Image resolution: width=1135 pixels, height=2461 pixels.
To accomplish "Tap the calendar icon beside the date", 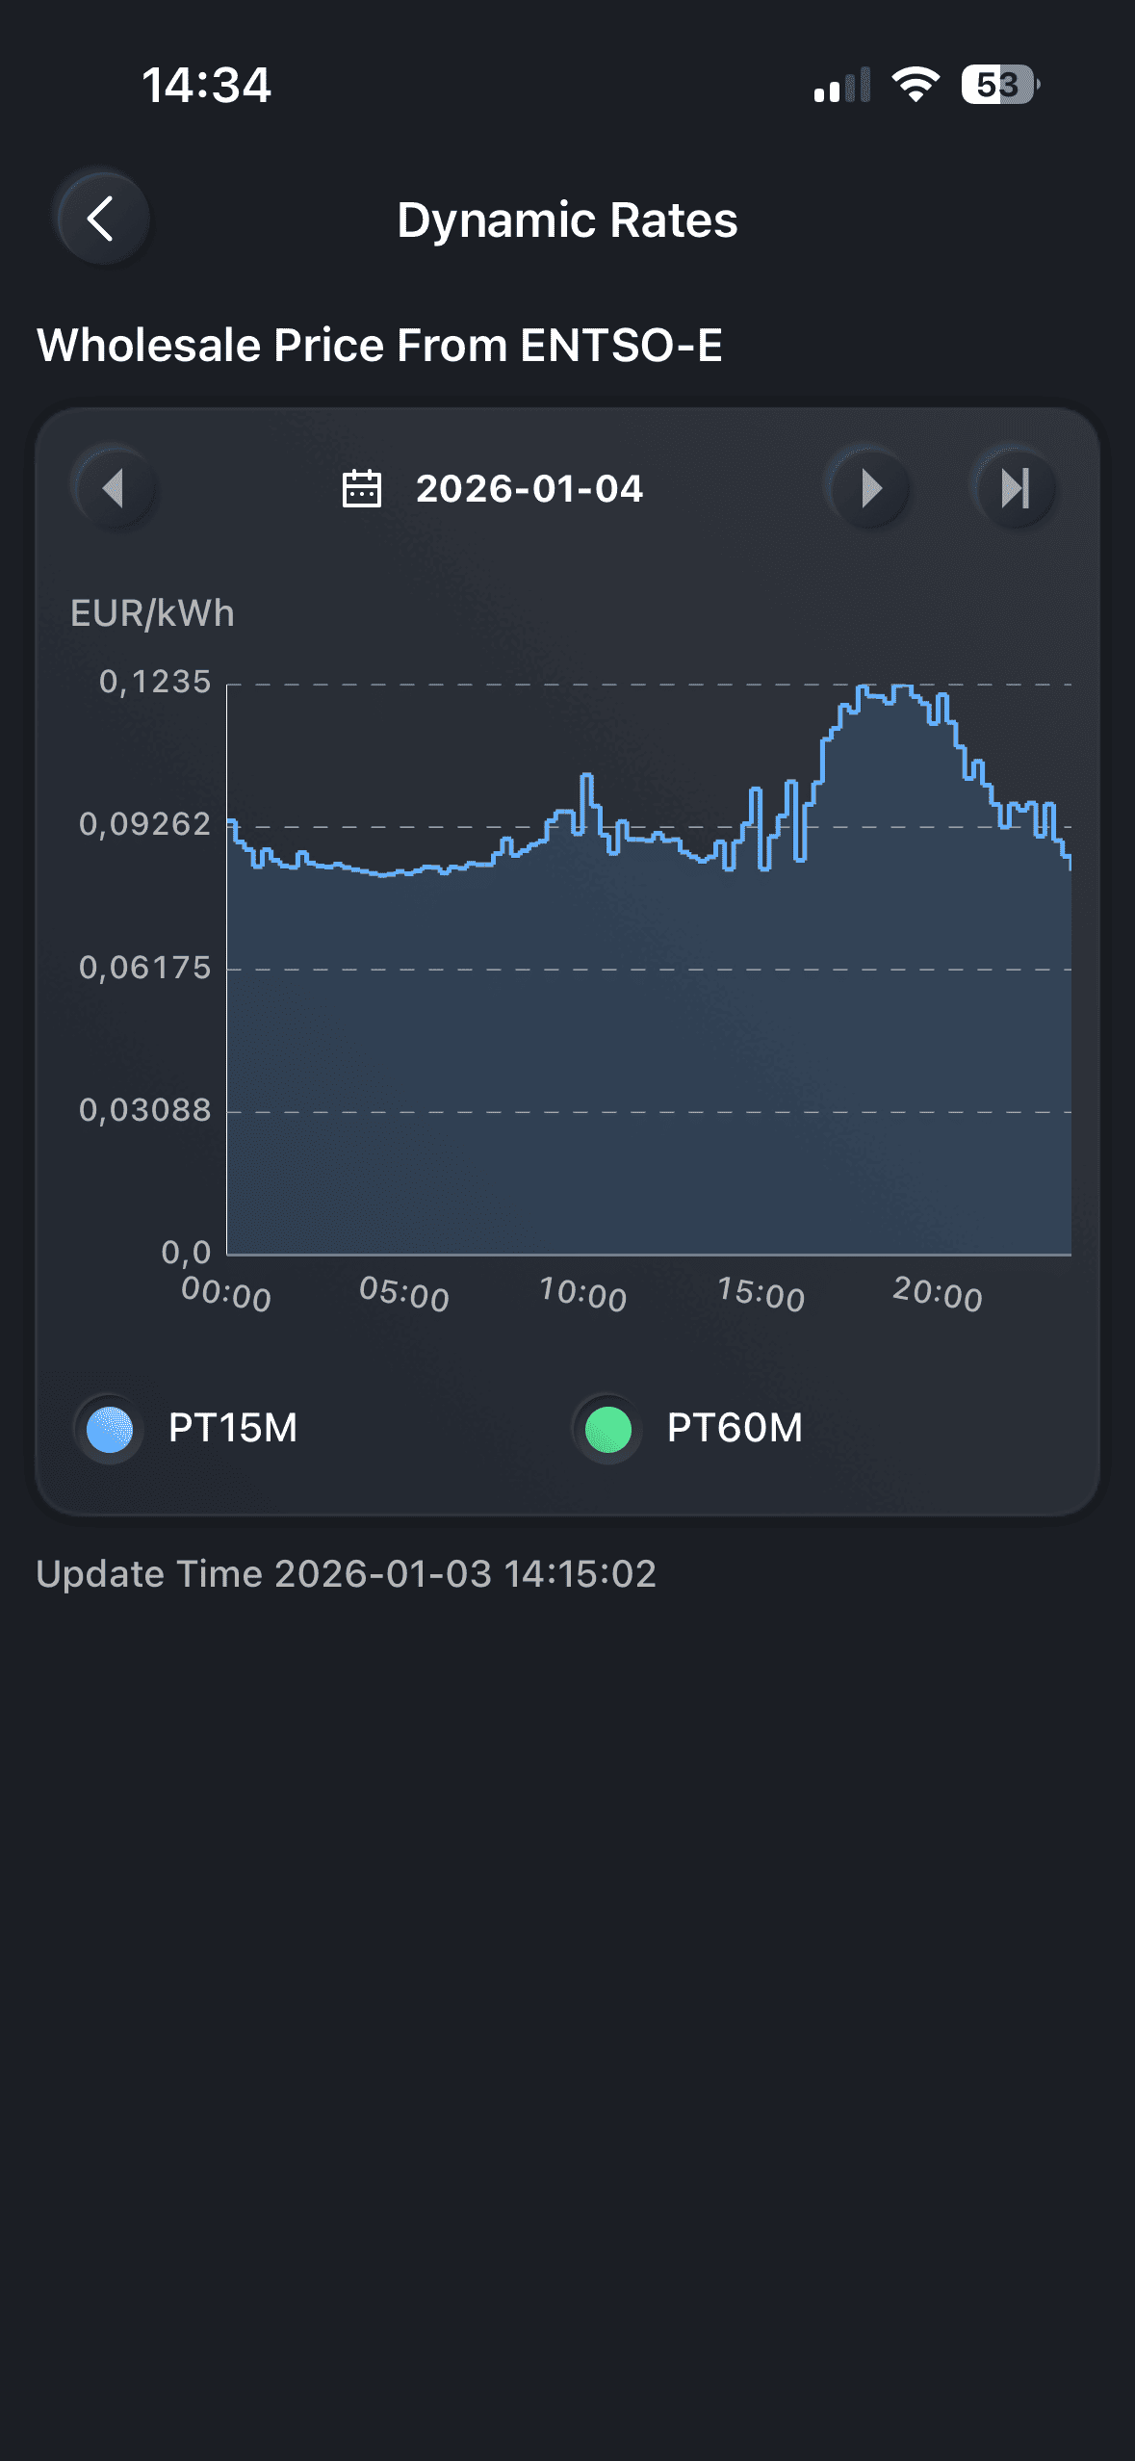I will click(362, 488).
